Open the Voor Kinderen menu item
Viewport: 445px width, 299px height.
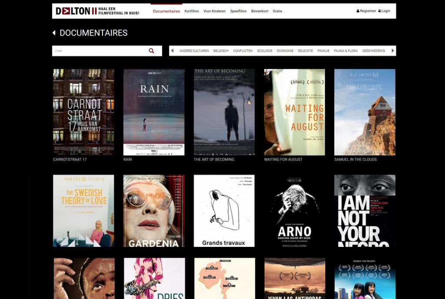(x=215, y=11)
